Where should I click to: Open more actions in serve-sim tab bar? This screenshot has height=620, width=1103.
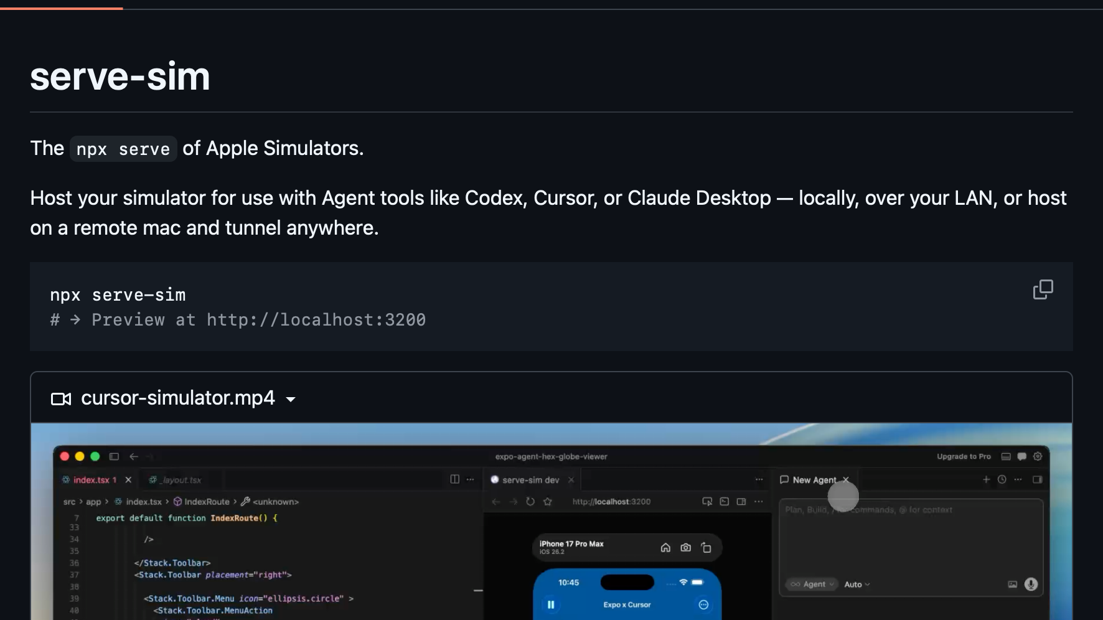(759, 479)
